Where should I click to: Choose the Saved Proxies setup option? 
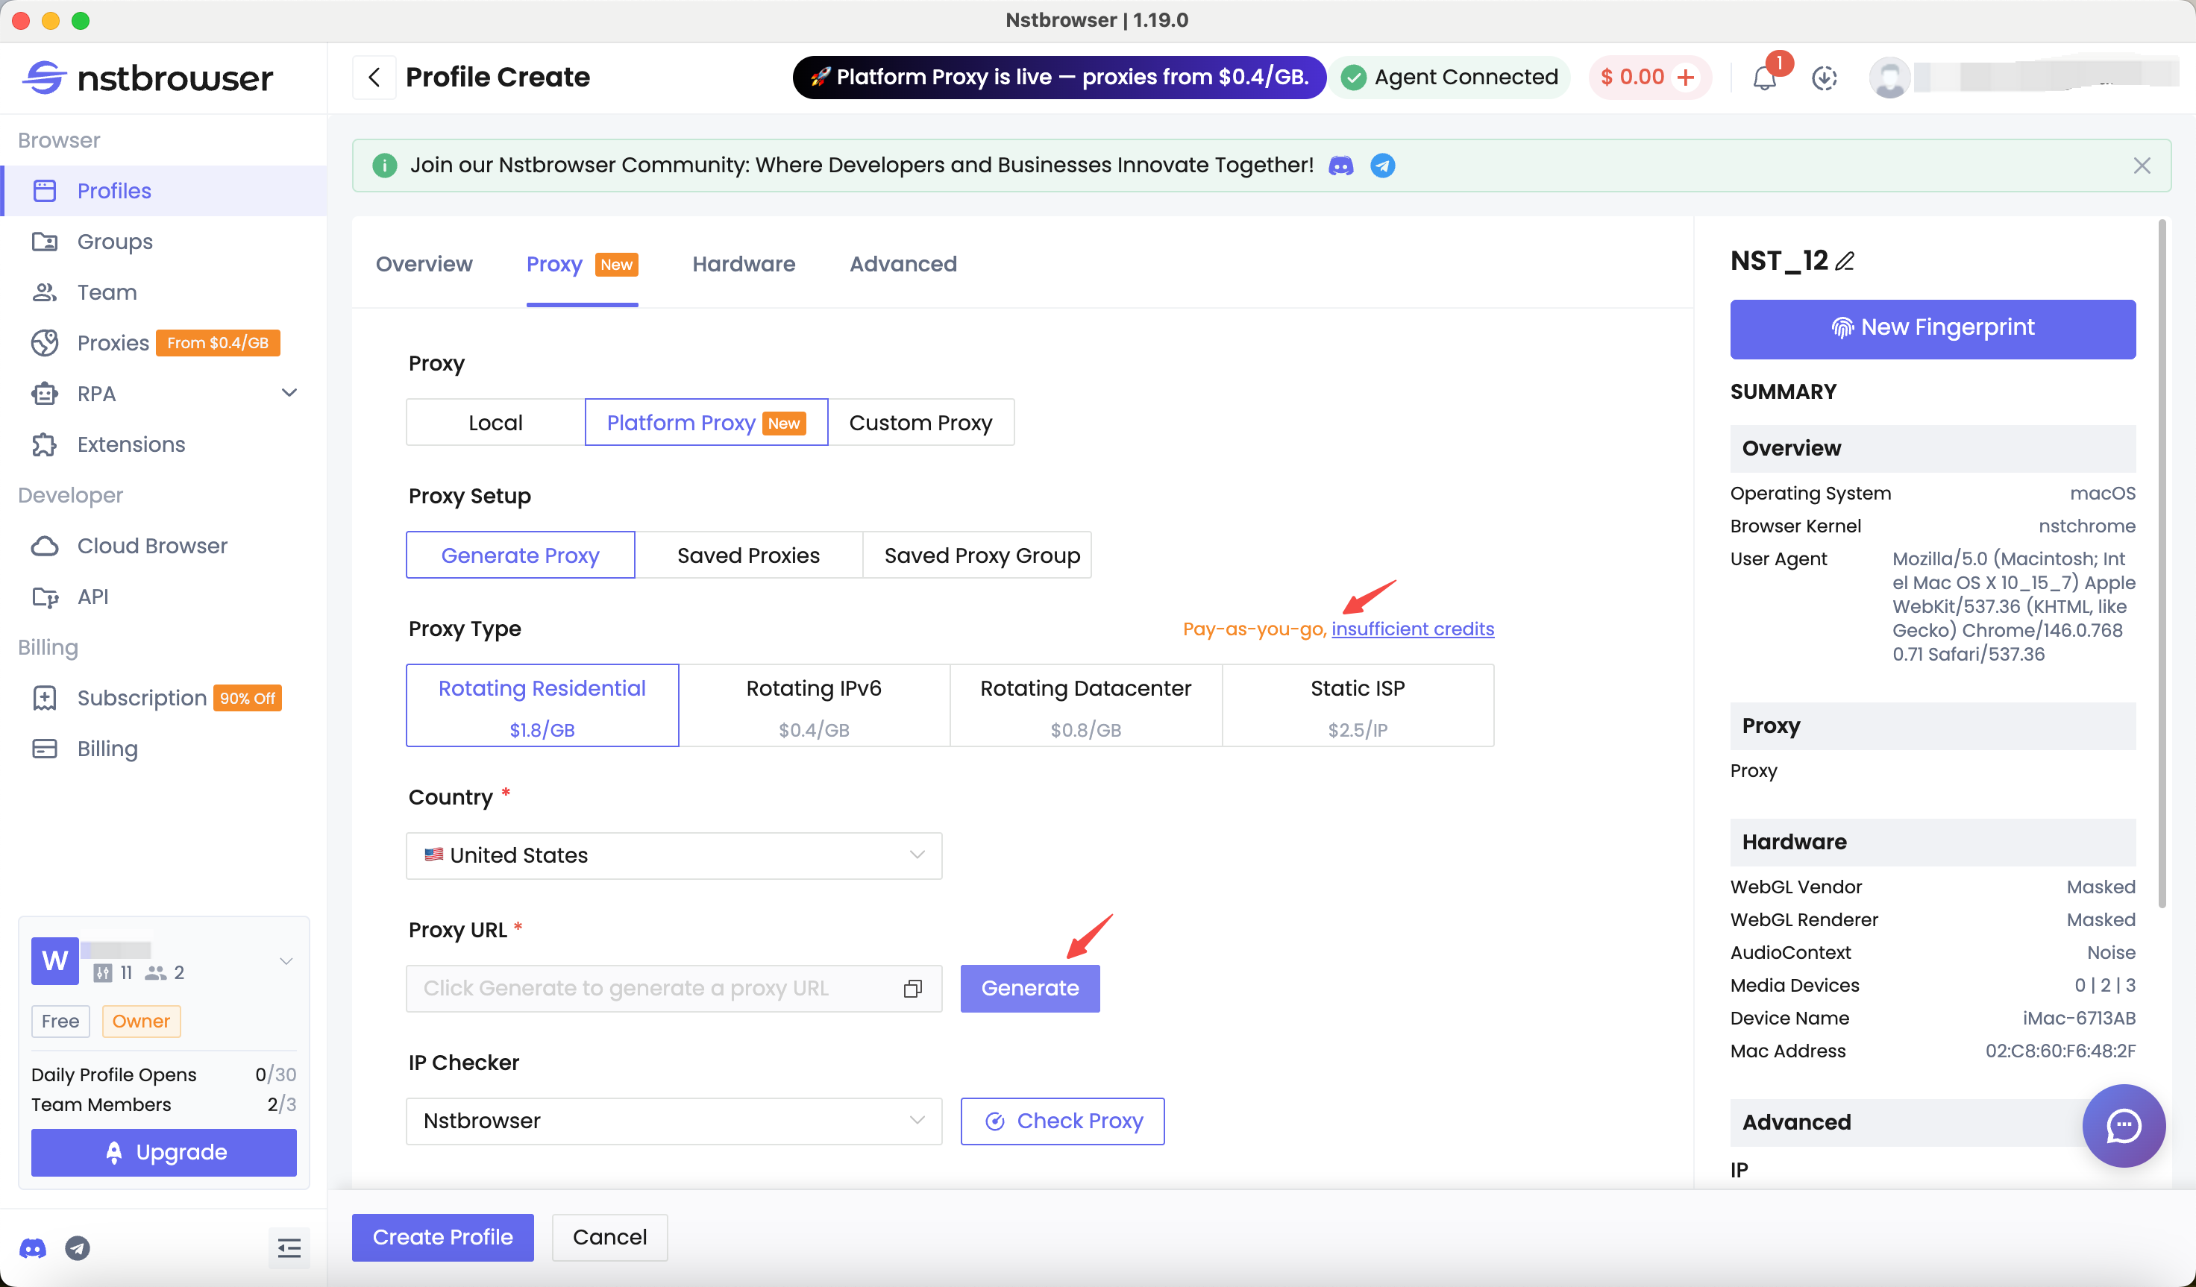[747, 555]
